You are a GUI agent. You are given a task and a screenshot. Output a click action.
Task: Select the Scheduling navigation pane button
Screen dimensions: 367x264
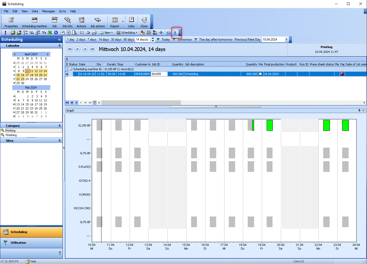point(31,232)
